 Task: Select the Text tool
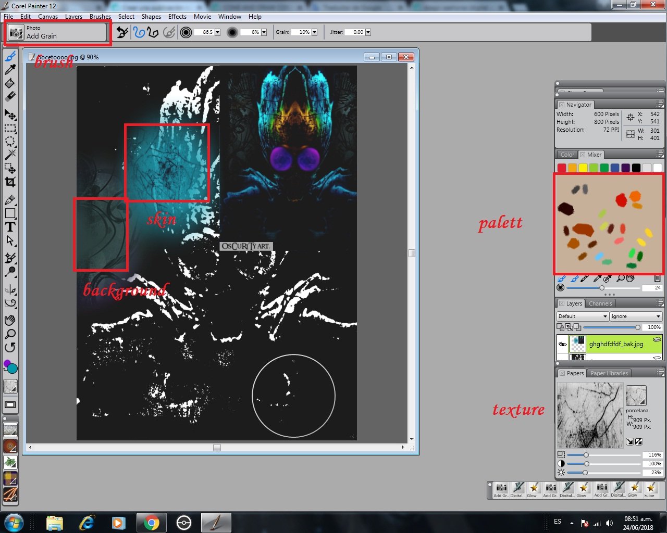pyautogui.click(x=10, y=227)
